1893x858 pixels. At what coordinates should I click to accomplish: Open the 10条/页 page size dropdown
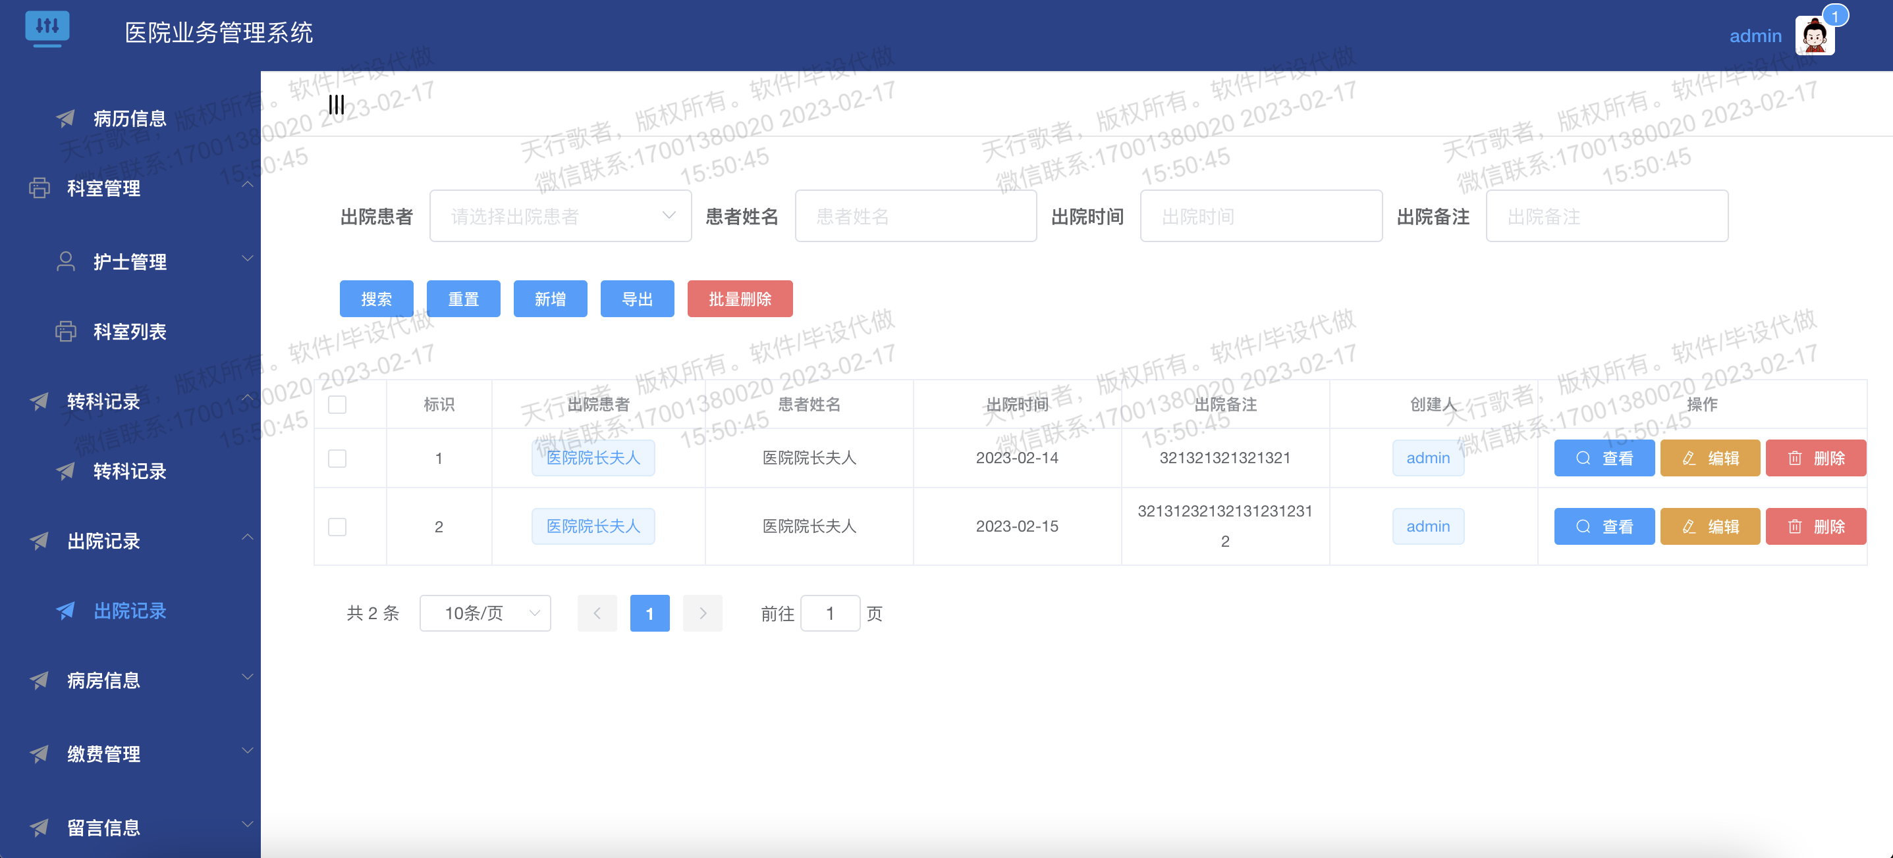pos(485,613)
